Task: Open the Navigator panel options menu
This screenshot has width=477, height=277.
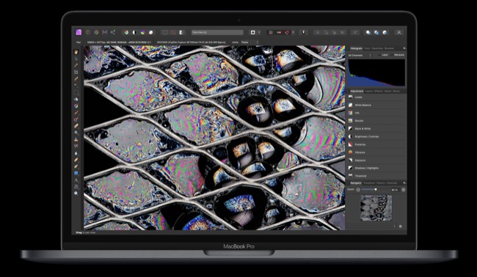Action: click(404, 183)
